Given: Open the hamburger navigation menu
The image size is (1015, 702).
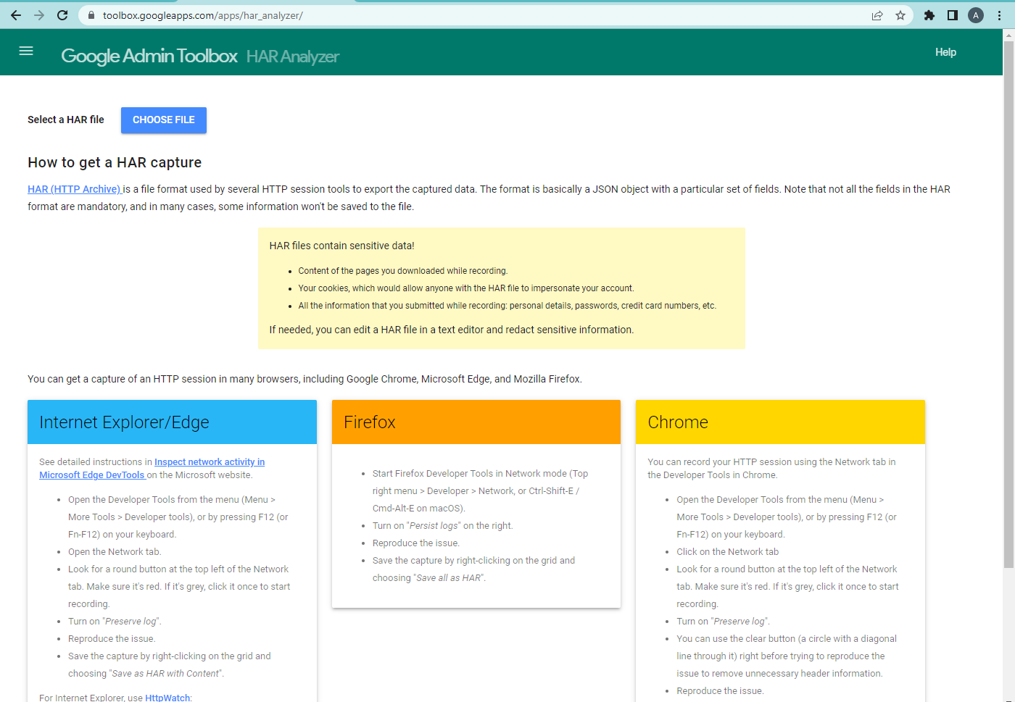Looking at the screenshot, I should (x=26, y=51).
